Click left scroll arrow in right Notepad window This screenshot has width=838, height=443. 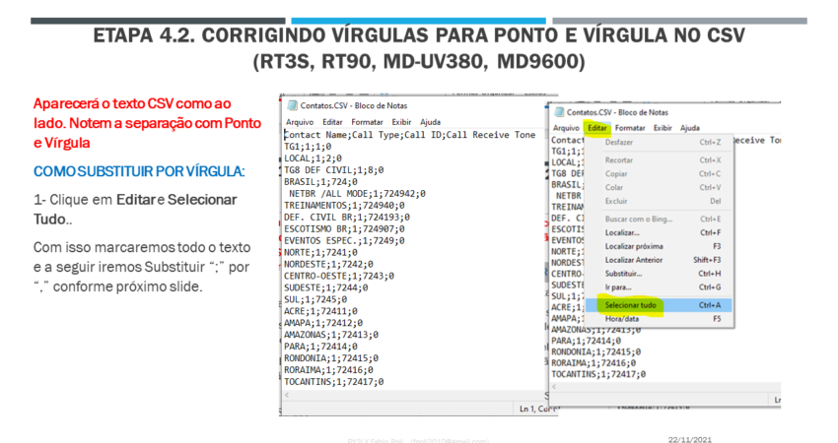[x=554, y=387]
